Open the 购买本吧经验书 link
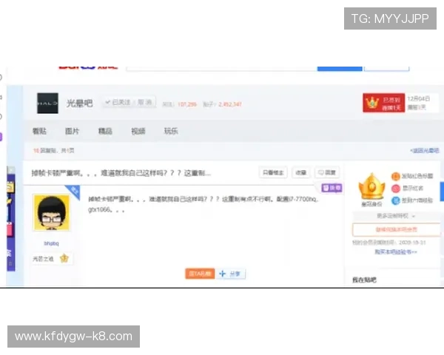444x355 pixels. (x=396, y=251)
